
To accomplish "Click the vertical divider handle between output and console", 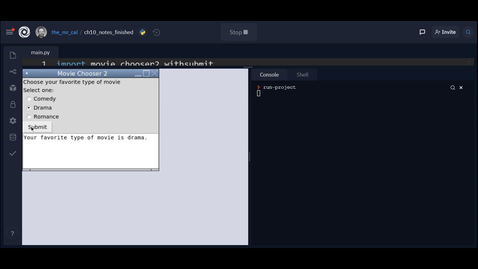I will coord(249,157).
